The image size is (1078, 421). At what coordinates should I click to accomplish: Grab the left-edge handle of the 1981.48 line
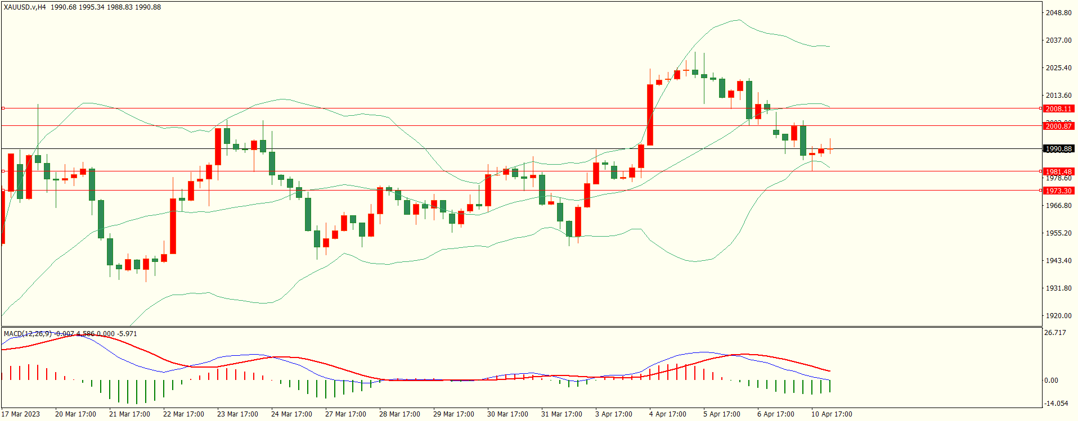(x=3, y=171)
